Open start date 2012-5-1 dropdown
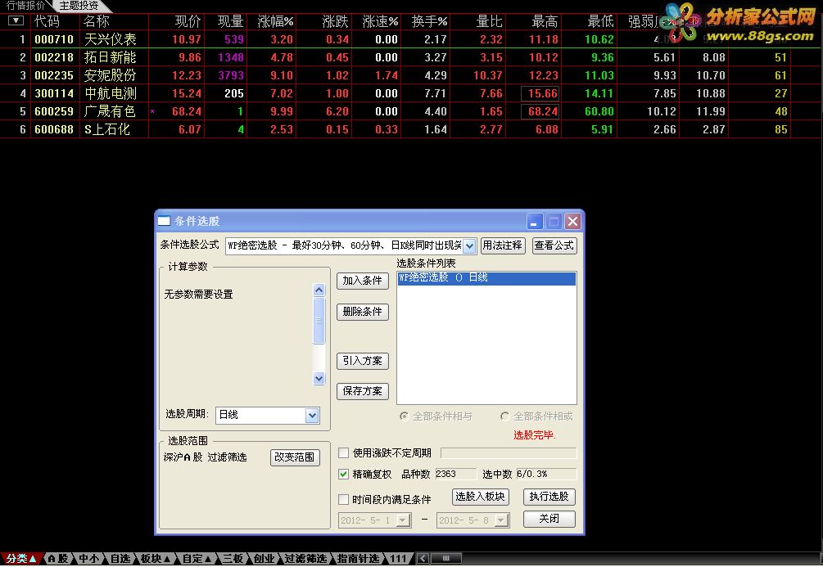Screen dimensions: 823x567 (x=403, y=520)
